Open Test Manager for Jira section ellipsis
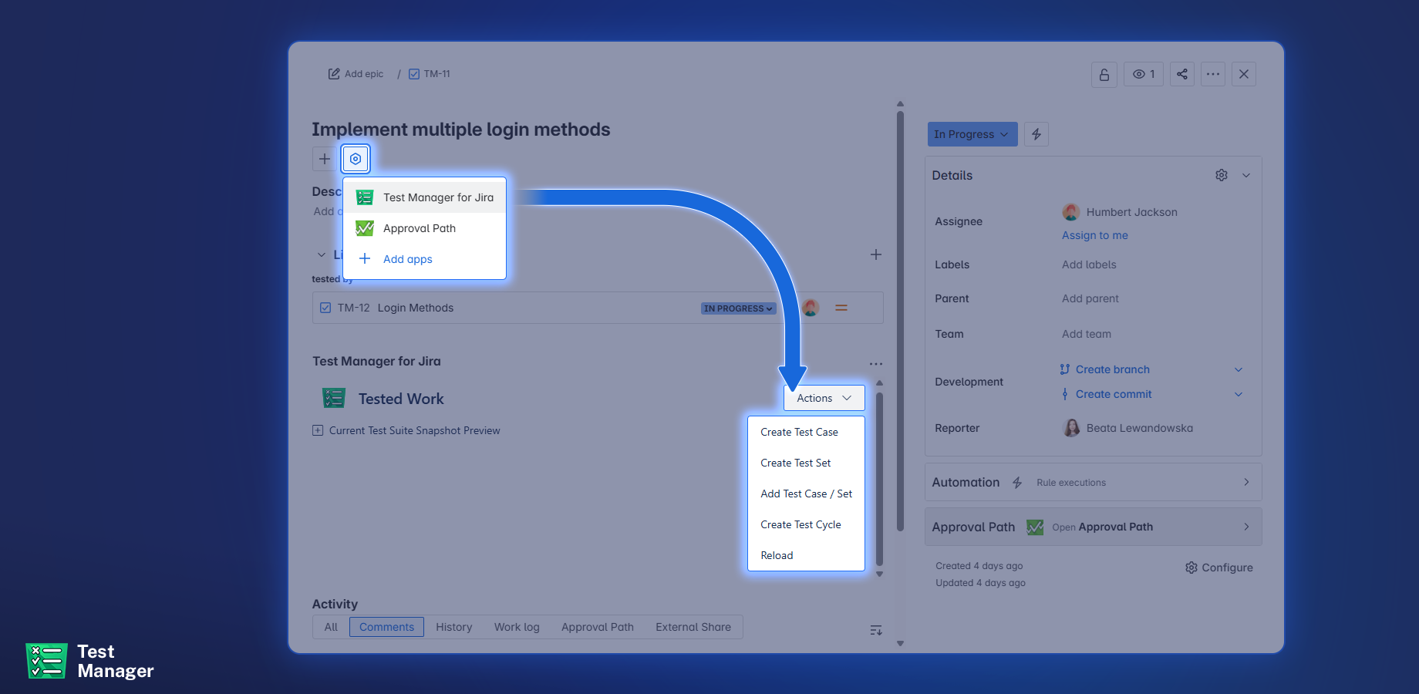 click(876, 364)
